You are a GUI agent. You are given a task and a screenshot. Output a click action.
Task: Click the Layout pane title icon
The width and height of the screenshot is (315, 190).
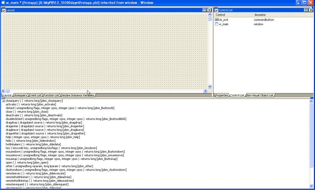coord(4,10)
